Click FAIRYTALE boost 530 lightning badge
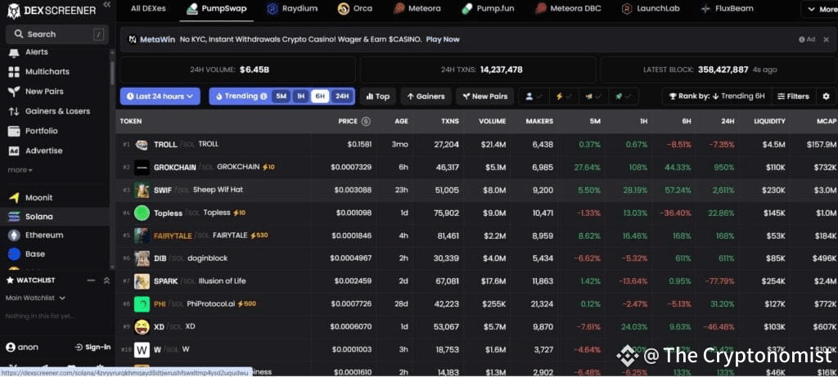Image resolution: width=838 pixels, height=377 pixels. (259, 235)
